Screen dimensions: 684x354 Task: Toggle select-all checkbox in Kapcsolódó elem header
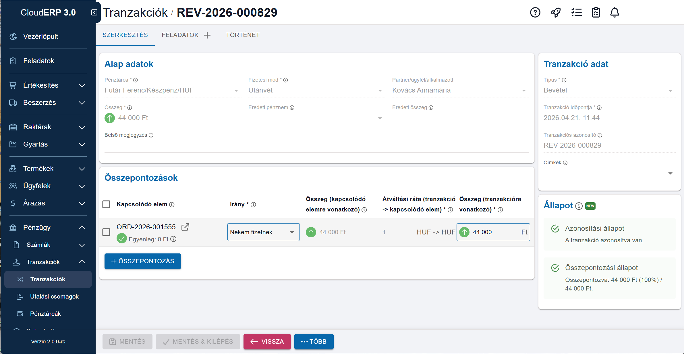pos(106,204)
